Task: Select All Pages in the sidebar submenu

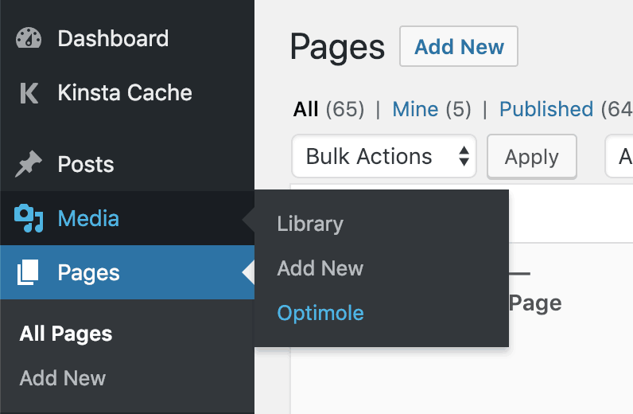Action: tap(66, 334)
